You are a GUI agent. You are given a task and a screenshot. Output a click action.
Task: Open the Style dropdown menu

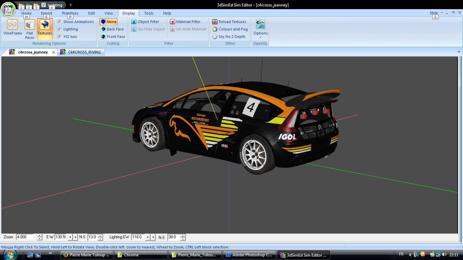(436, 13)
